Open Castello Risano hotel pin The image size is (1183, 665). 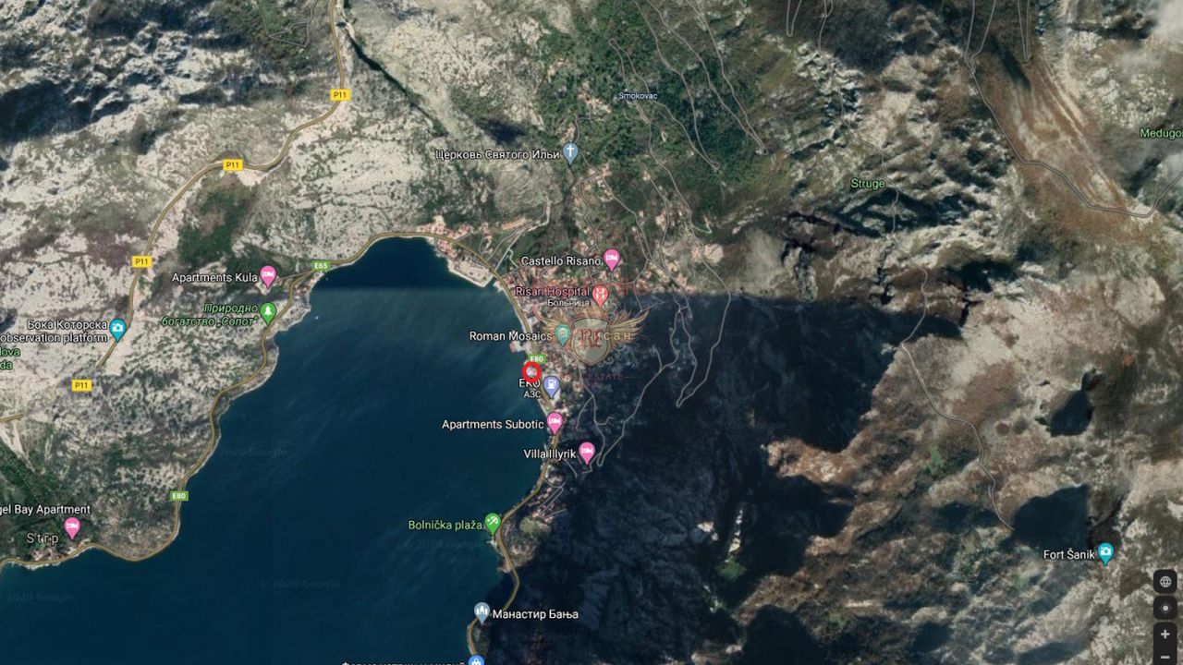(611, 260)
